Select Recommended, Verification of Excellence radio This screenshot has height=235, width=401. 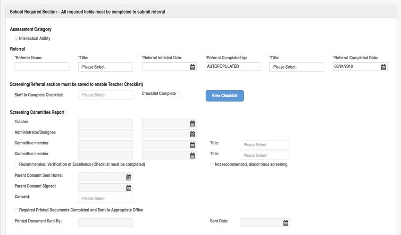click(x=17, y=165)
